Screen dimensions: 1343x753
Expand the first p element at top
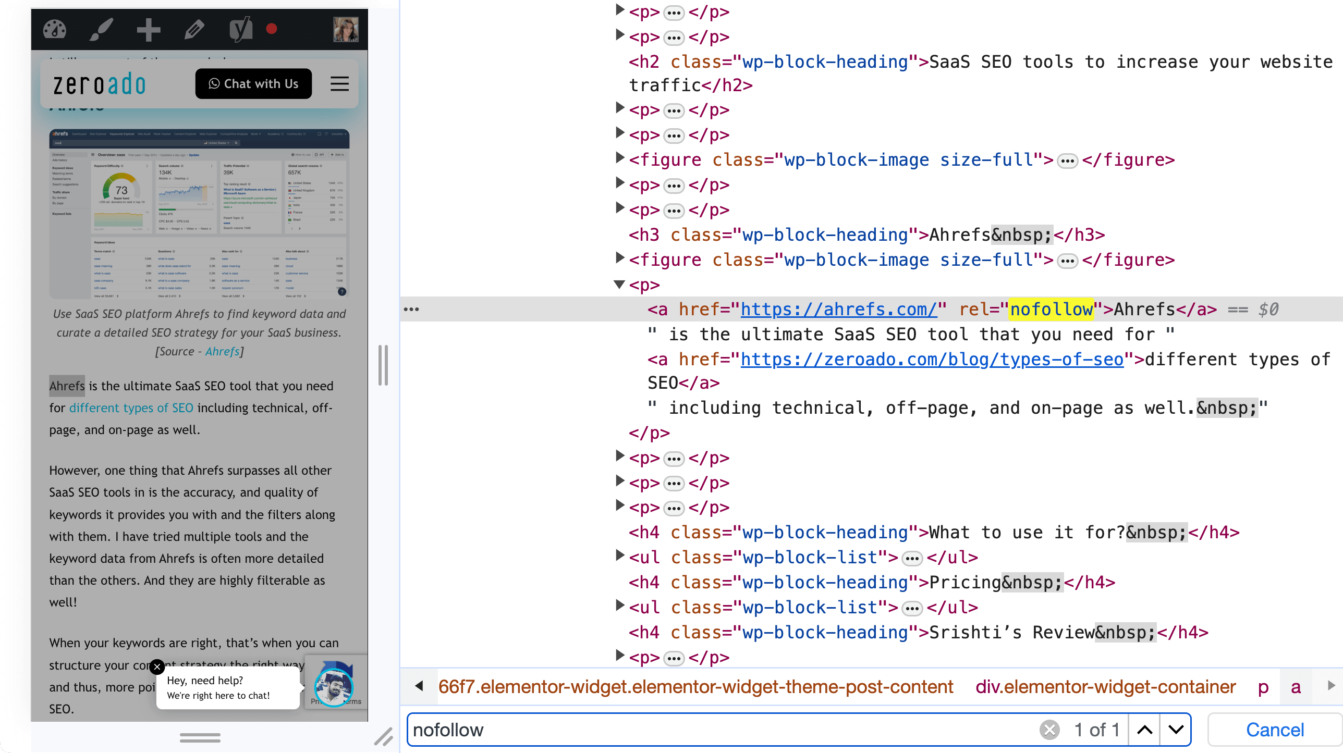pyautogui.click(x=619, y=9)
